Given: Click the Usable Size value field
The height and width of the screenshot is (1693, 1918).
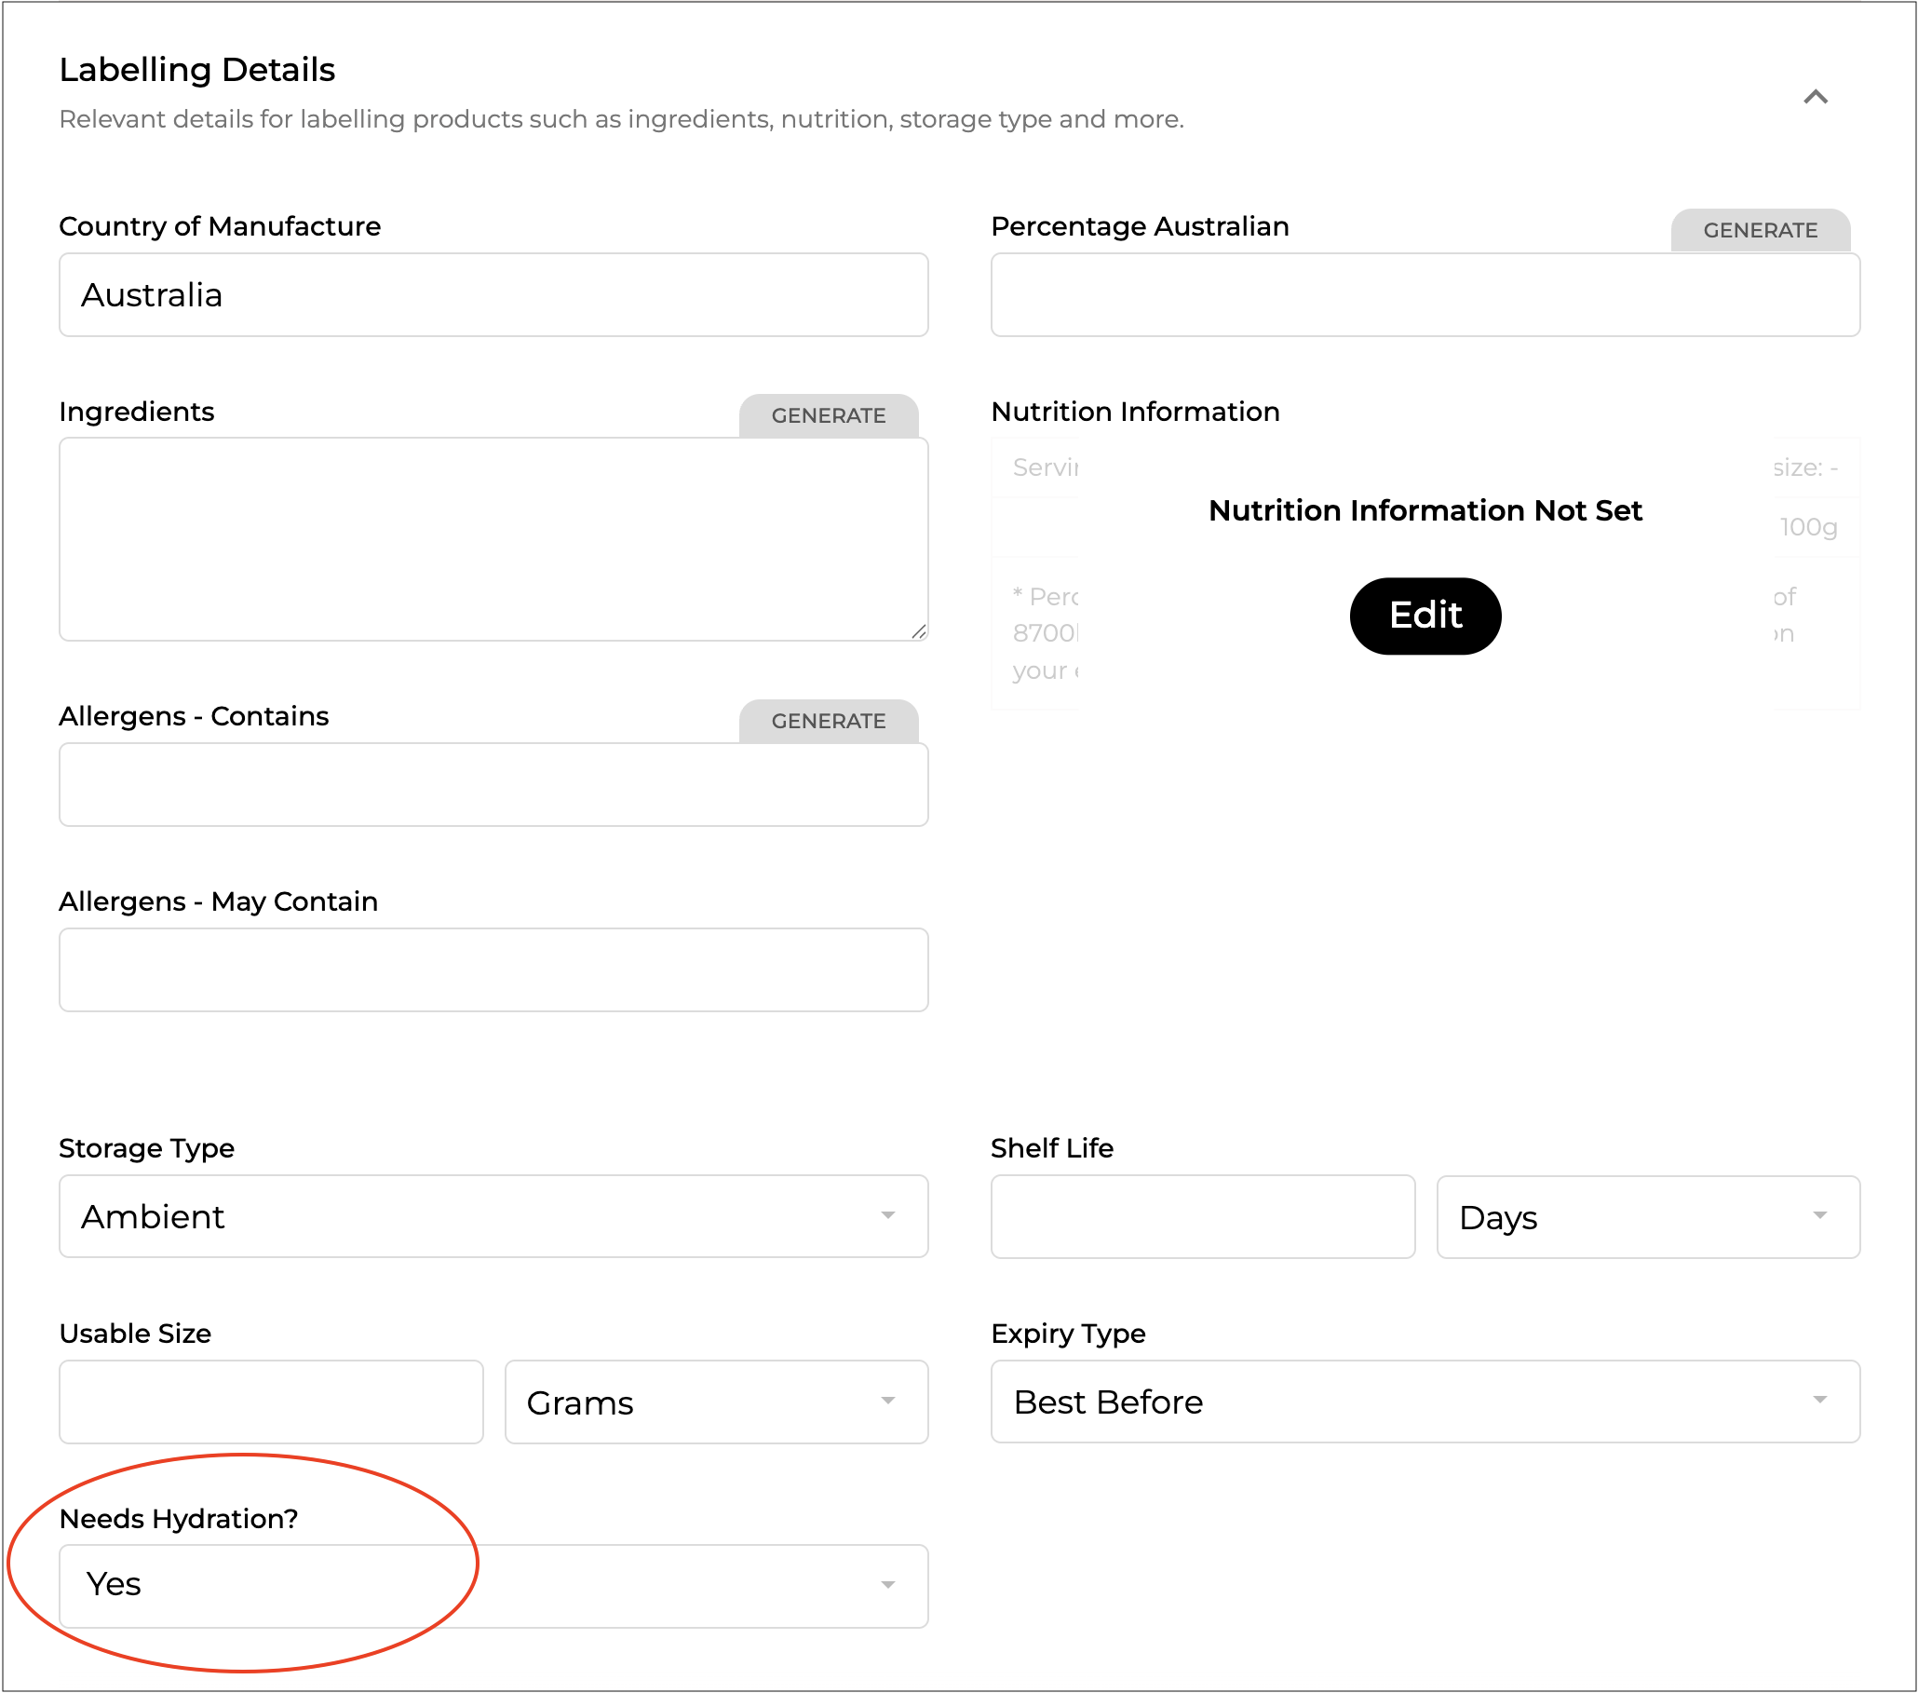Looking at the screenshot, I should (270, 1402).
